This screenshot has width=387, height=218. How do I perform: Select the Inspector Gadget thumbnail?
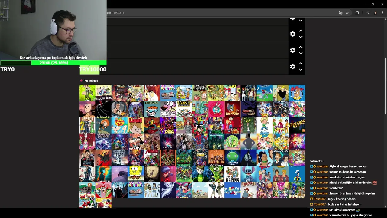184,125
